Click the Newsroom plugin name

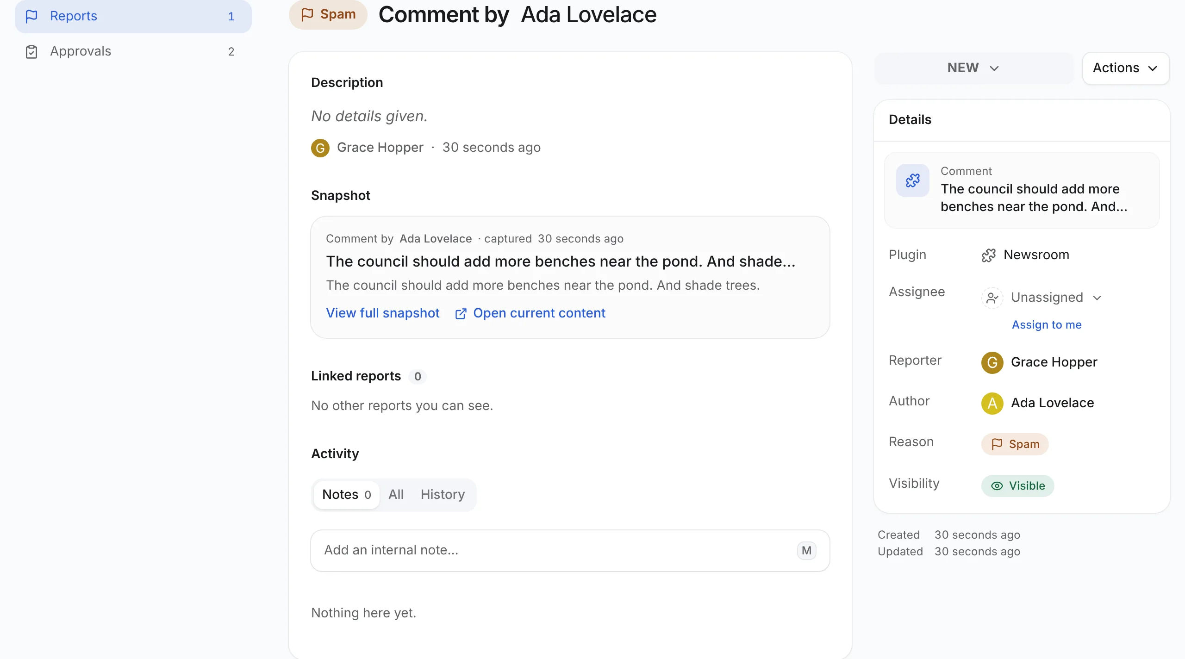point(1036,255)
